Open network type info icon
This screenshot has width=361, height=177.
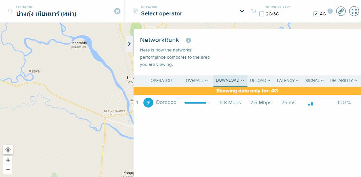330,11
